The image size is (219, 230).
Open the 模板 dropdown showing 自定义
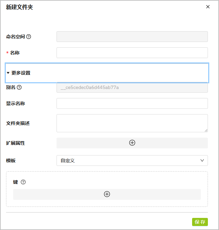(132, 160)
